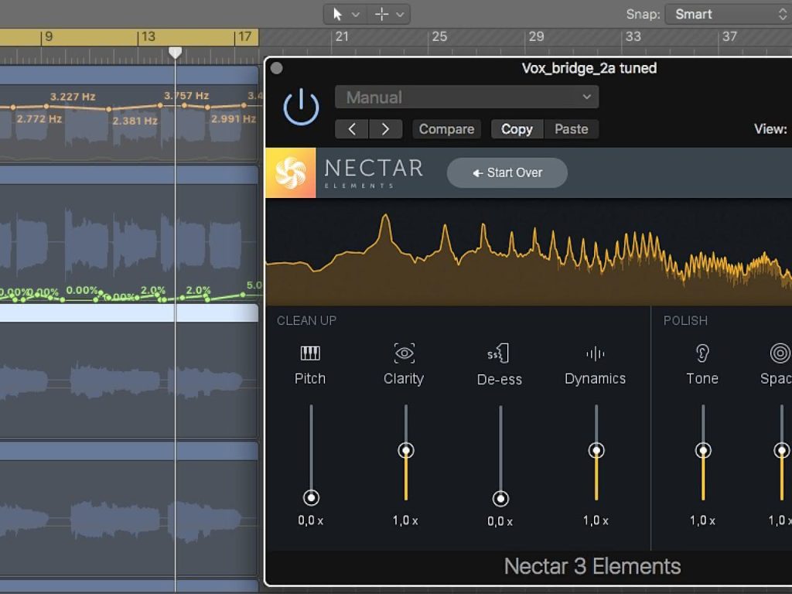Click the 2.381 Hz automation value
Screen dimensions: 792x594
[x=135, y=121]
